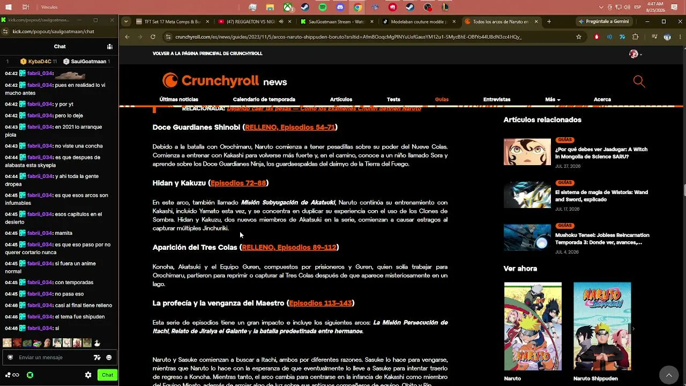Image resolution: width=686 pixels, height=386 pixels.
Task: Mute the Reggaeton tab's audio speaker
Action: [x=281, y=21]
